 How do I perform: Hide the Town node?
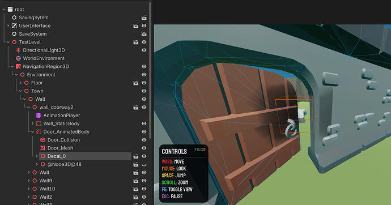click(144, 91)
